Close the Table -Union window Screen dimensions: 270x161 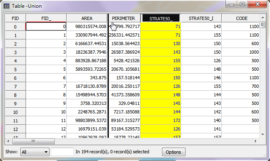tap(257, 4)
